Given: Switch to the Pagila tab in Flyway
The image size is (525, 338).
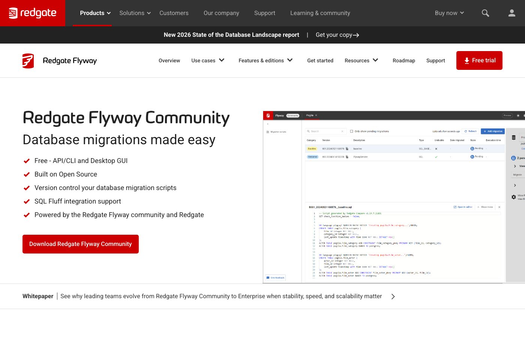Looking at the screenshot, I should [310, 115].
